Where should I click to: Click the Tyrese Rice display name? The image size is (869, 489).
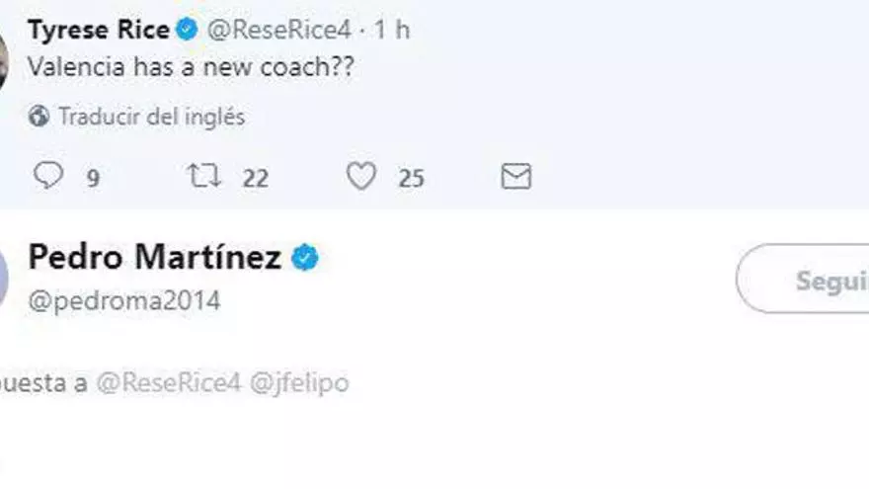(99, 31)
